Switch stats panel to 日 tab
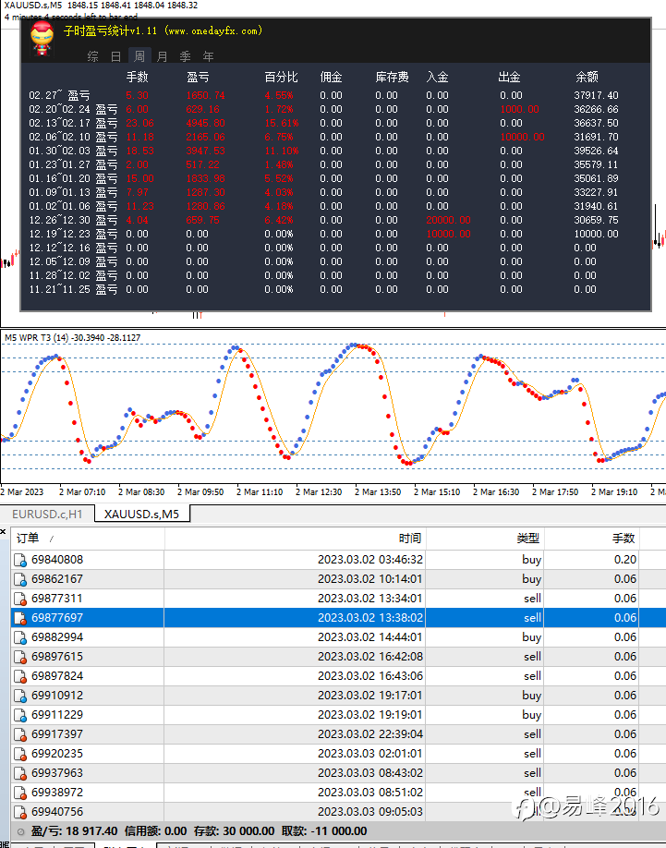666x848 pixels. click(x=115, y=56)
